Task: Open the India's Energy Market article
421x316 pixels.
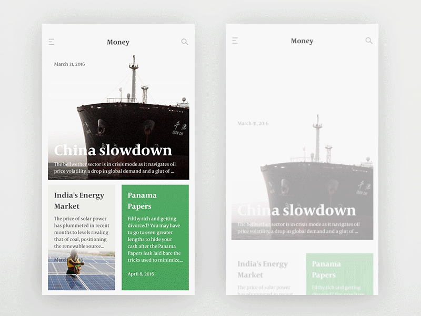Action: 80,200
